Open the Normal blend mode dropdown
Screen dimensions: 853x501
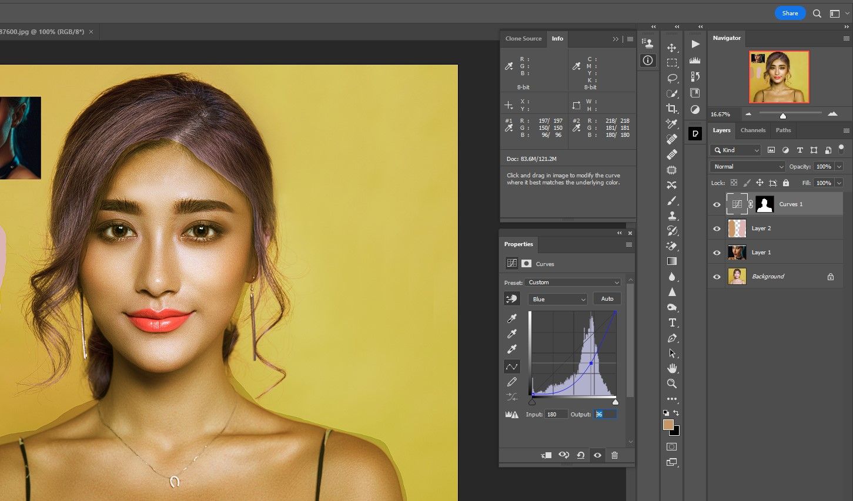click(x=747, y=167)
